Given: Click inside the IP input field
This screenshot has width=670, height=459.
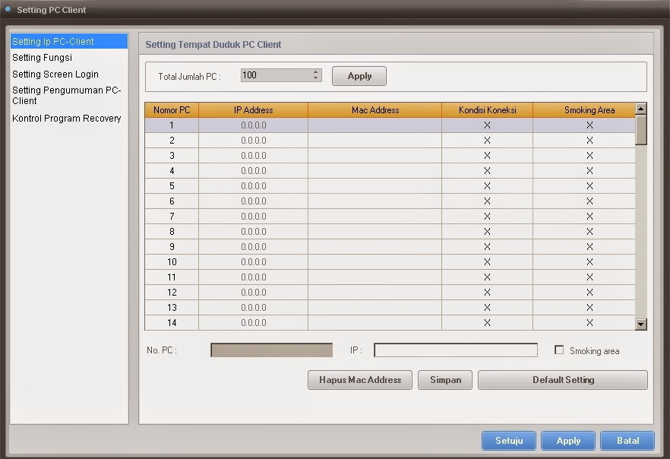Looking at the screenshot, I should [x=454, y=350].
